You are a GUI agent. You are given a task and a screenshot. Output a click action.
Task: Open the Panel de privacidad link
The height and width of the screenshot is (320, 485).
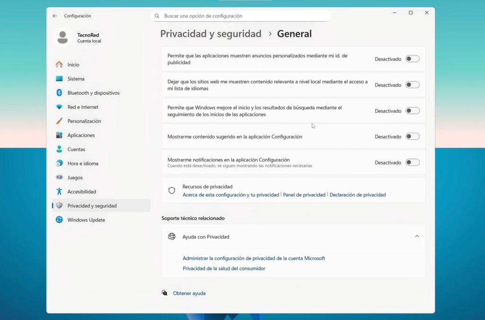click(x=304, y=195)
